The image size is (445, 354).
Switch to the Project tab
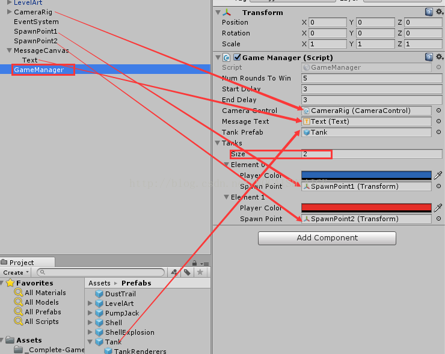coord(27,262)
